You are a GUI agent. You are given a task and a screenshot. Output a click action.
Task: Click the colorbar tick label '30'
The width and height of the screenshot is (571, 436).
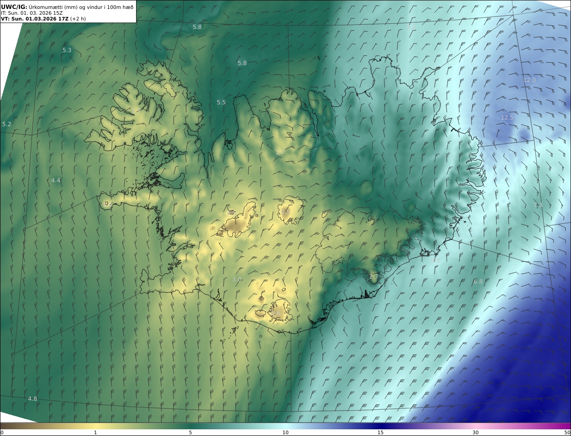point(476,432)
